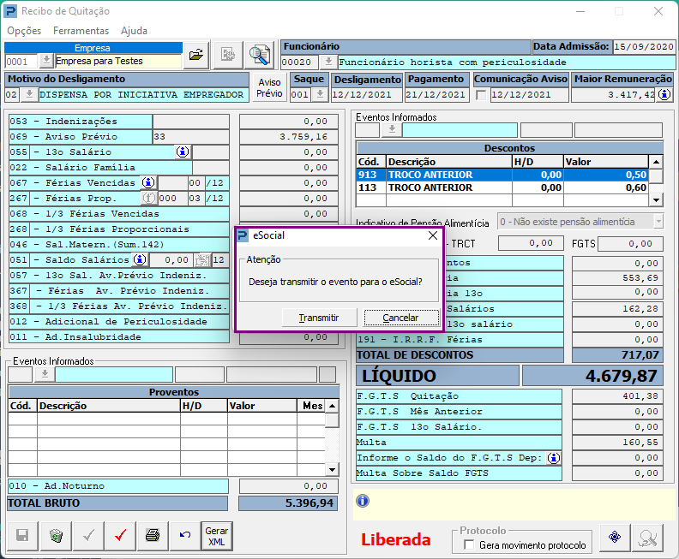Viewport: 679px width, 559px height.
Task: Click Proventos table scroll up arrow
Action: click(x=332, y=406)
